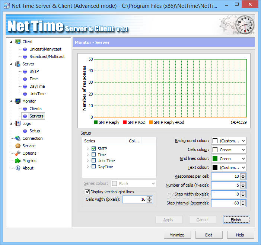Click the blue bullet beside Servers node
The width and height of the screenshot is (261, 245).
[25, 116]
